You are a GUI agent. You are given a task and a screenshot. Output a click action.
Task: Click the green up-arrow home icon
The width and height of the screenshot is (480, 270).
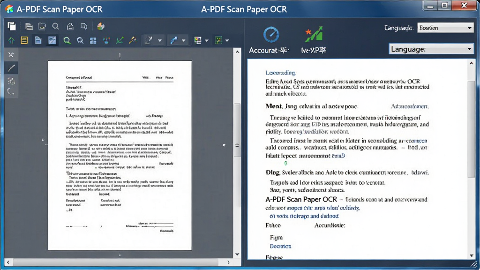(x=11, y=40)
